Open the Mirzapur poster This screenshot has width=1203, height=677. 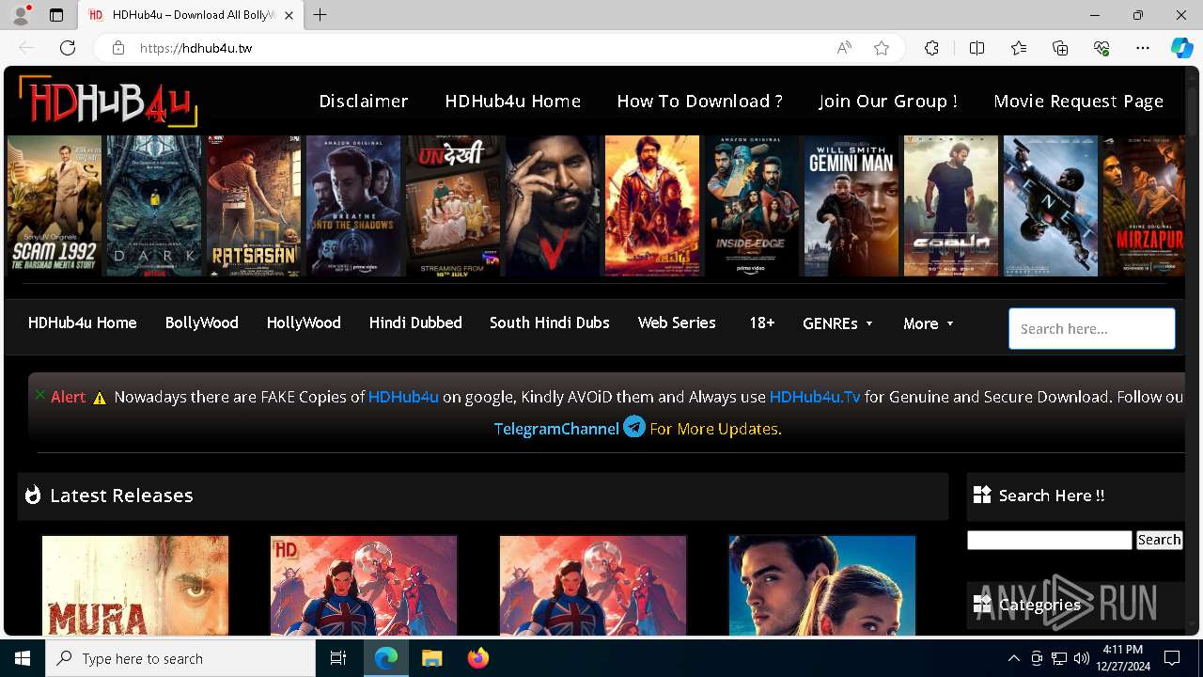[1144, 205]
